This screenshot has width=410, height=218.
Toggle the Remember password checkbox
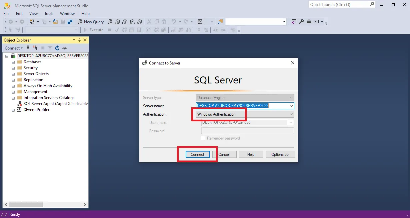[203, 138]
